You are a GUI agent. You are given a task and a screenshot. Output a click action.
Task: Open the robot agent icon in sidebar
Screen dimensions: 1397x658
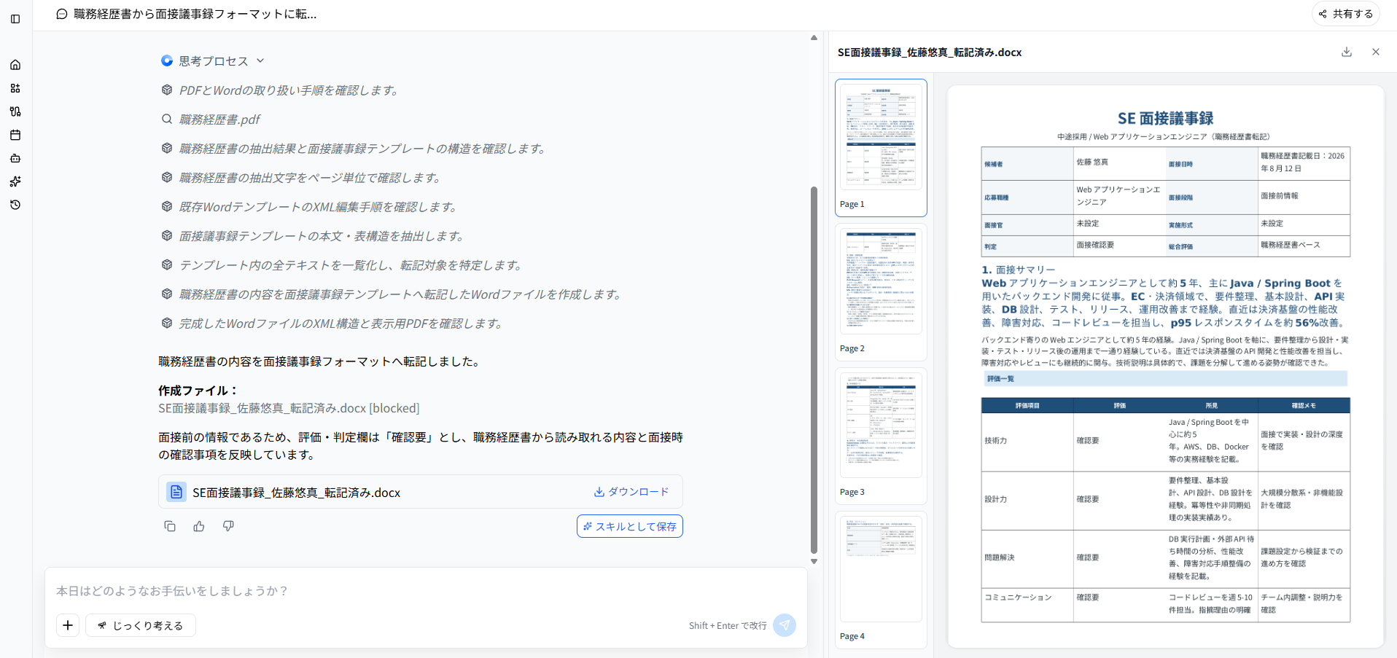[x=15, y=158]
